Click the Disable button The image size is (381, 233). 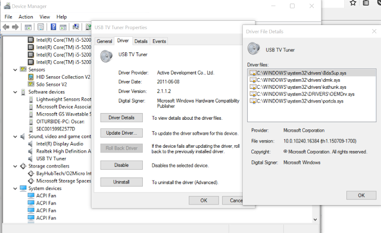121,165
